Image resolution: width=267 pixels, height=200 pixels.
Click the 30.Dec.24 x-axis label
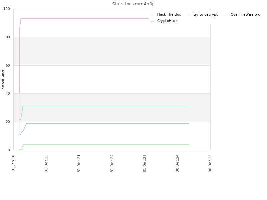tap(177, 163)
